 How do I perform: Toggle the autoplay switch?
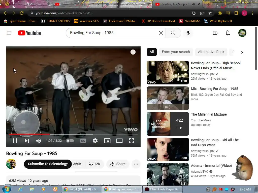click(70, 141)
